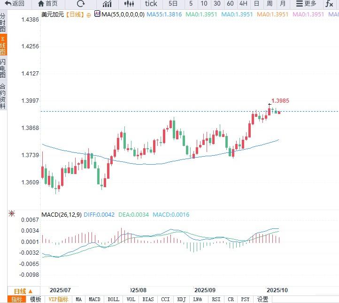Click the MACD(26,12,9) label
Screen dimensions: 339x303
[62, 215]
